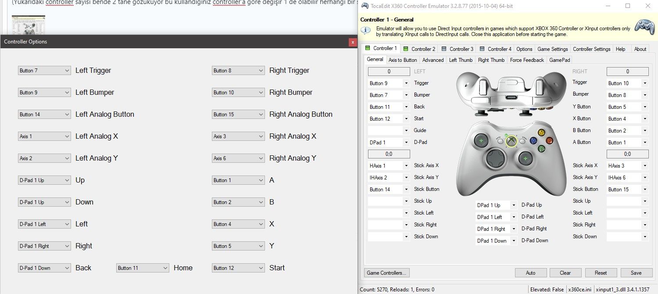The height and width of the screenshot is (294, 658).
Task: Click the left thumbstick on controller image
Action: (481, 140)
